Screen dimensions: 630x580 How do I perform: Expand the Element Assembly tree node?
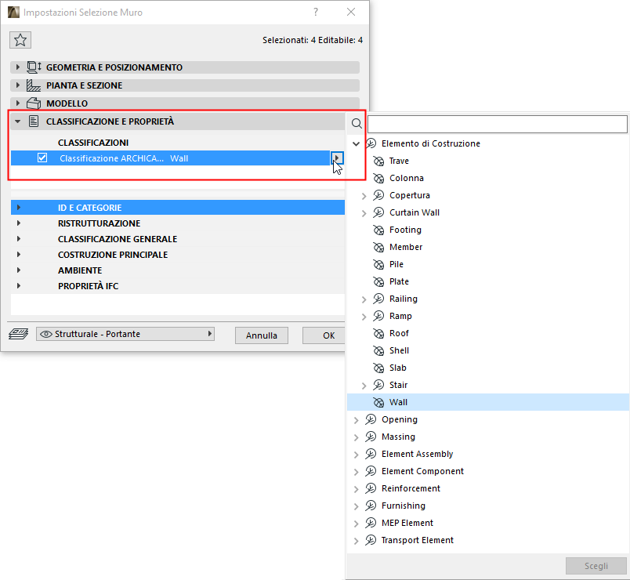click(x=356, y=455)
